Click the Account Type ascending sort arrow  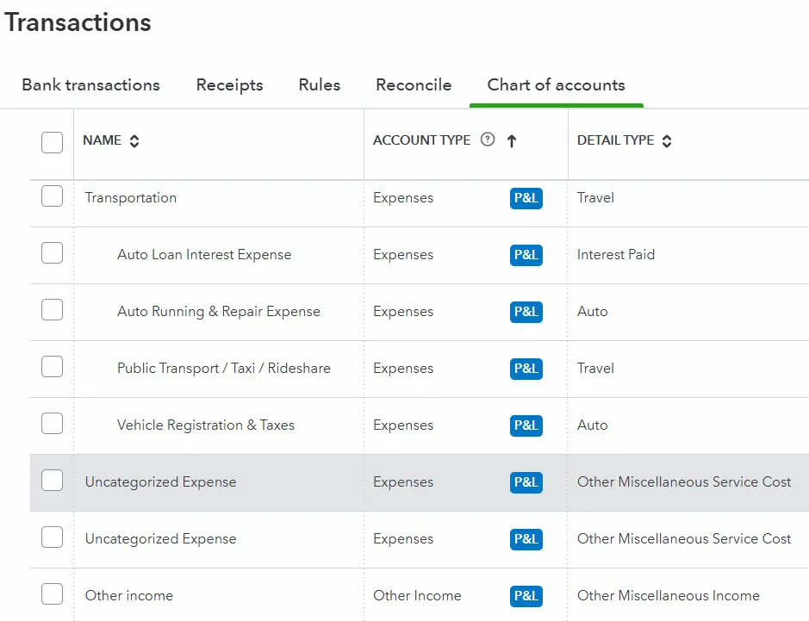[x=512, y=141]
